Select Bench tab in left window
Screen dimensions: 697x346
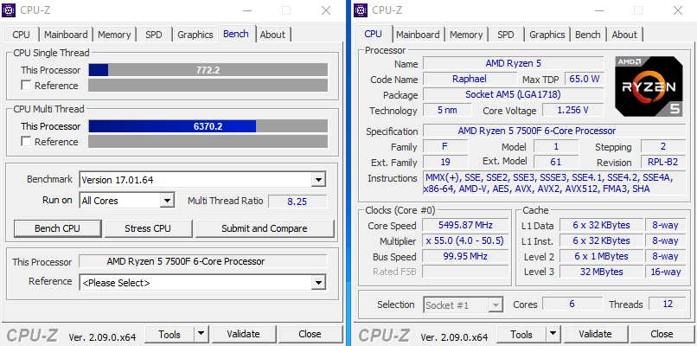[x=236, y=34]
